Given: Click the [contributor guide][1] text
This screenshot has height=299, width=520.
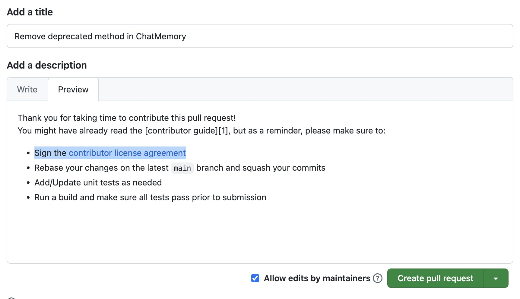Looking at the screenshot, I should tap(186, 130).
